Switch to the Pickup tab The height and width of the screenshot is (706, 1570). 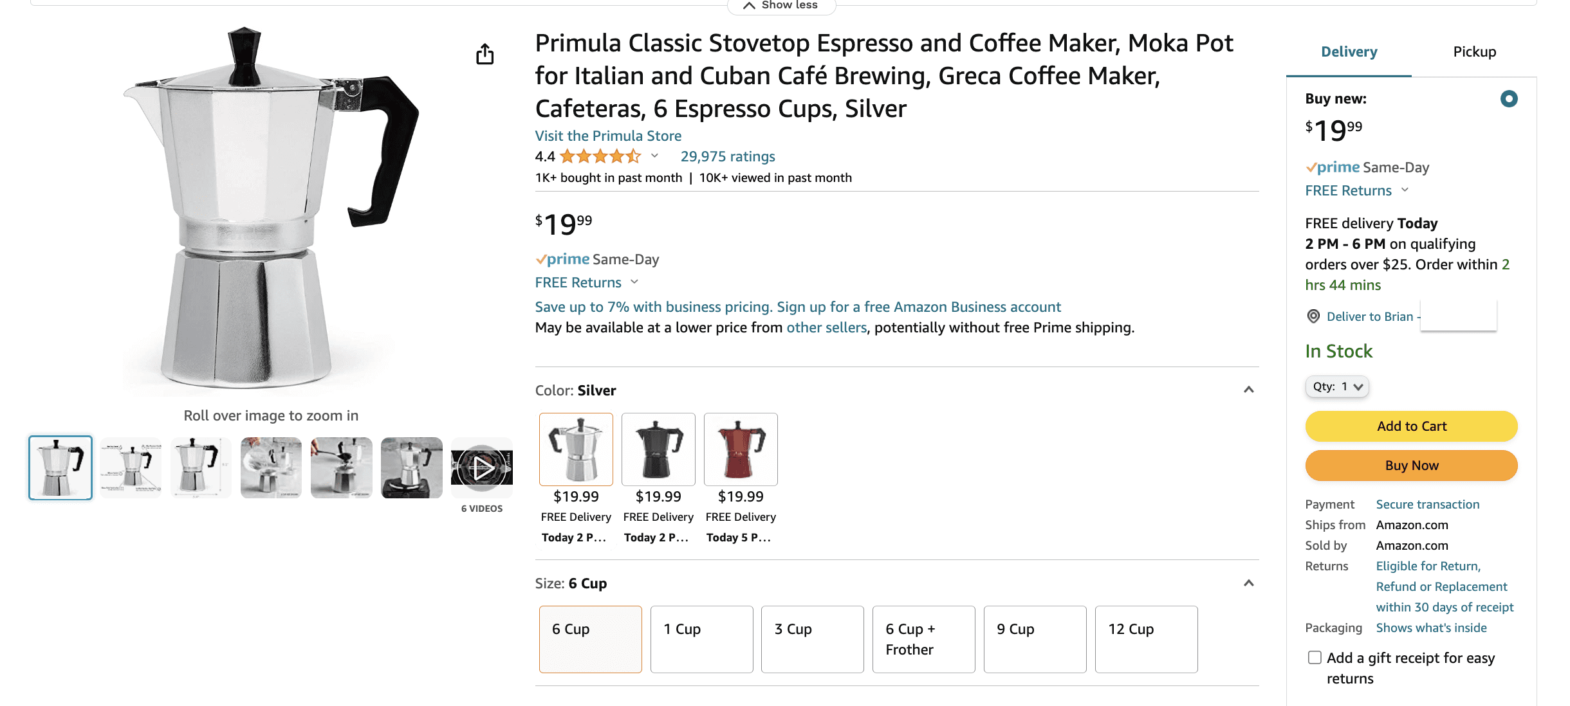(1474, 51)
